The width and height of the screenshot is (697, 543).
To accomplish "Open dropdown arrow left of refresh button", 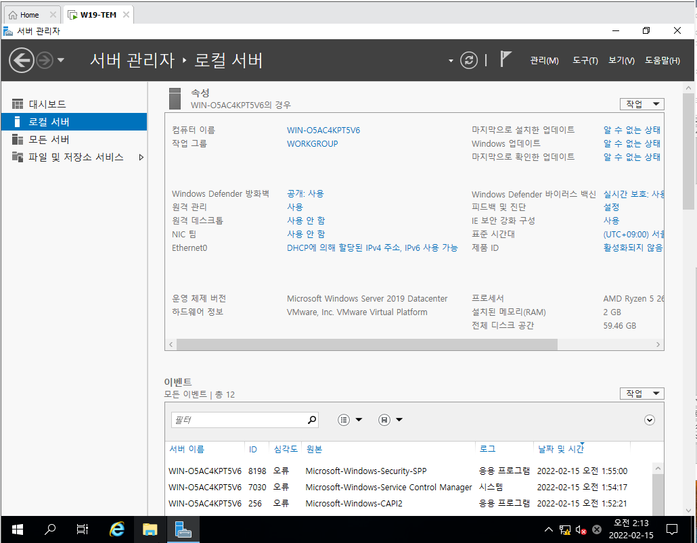I will click(451, 60).
